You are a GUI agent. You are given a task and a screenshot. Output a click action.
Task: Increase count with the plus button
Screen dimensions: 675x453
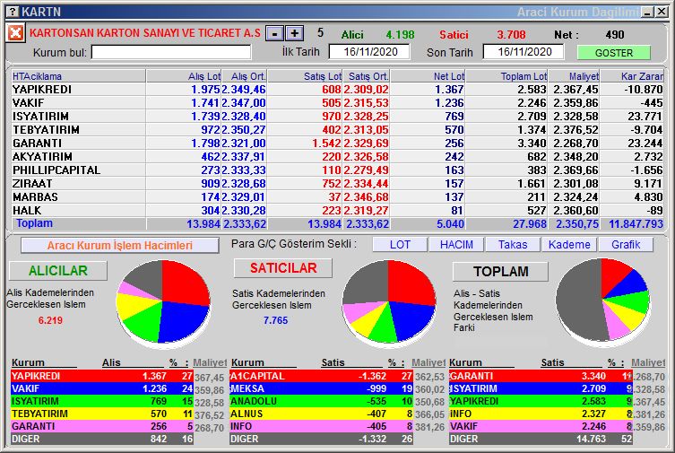(295, 33)
